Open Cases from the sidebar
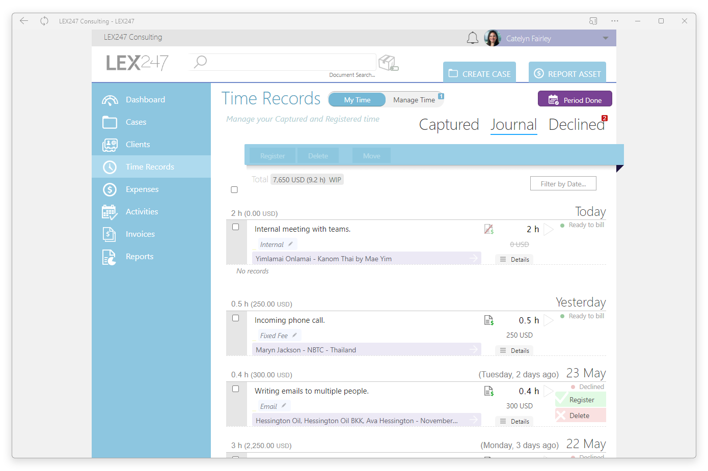This screenshot has height=471, width=708. click(x=151, y=122)
